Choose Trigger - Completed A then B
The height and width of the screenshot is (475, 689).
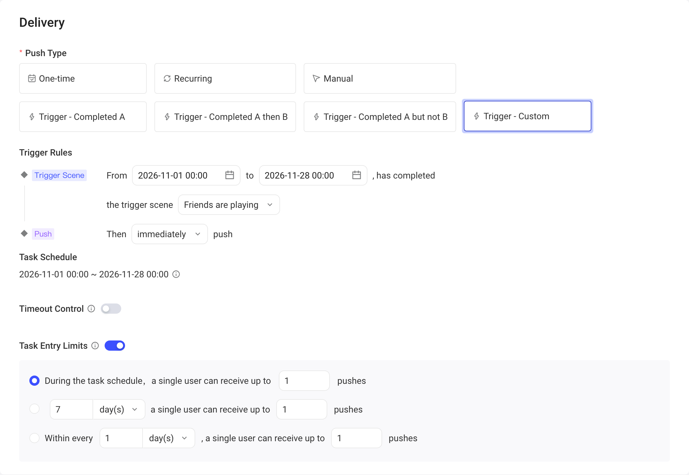[x=225, y=117]
